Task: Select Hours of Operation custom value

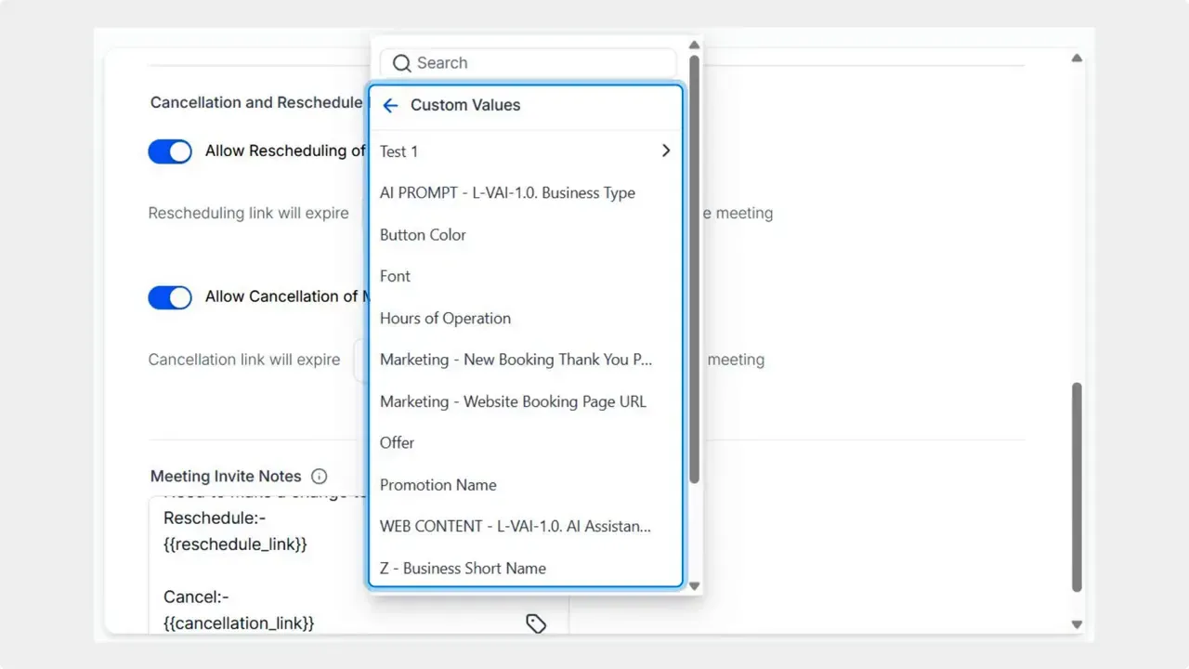Action: (x=445, y=318)
